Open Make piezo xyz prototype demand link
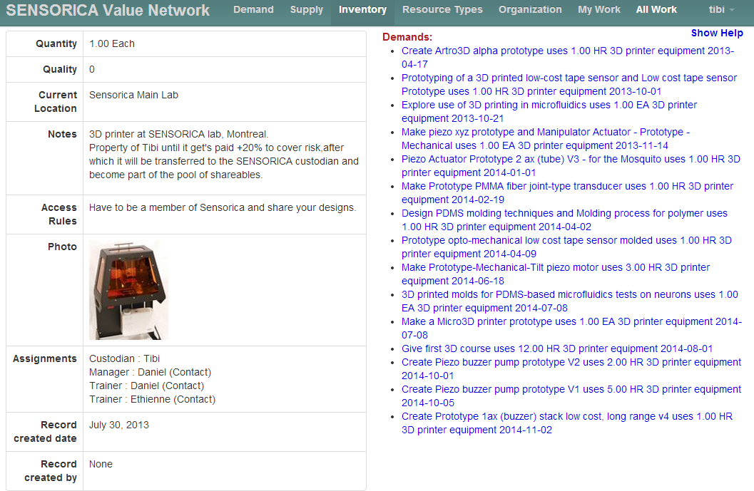This screenshot has height=491, width=754. coord(546,138)
